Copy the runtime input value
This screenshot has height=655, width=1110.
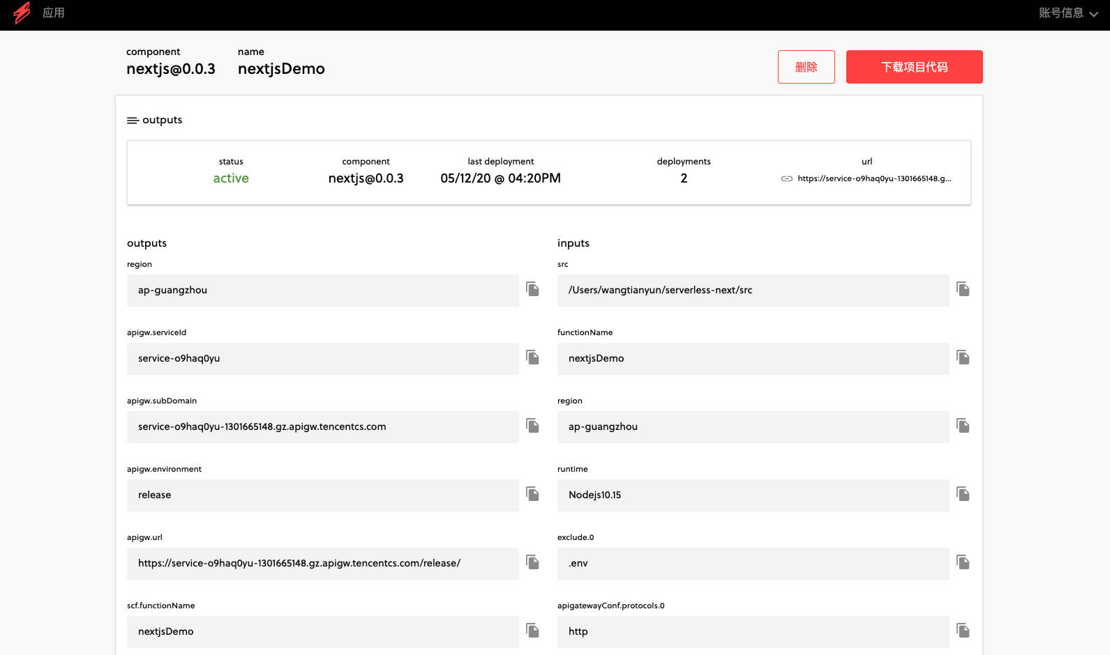[963, 494]
